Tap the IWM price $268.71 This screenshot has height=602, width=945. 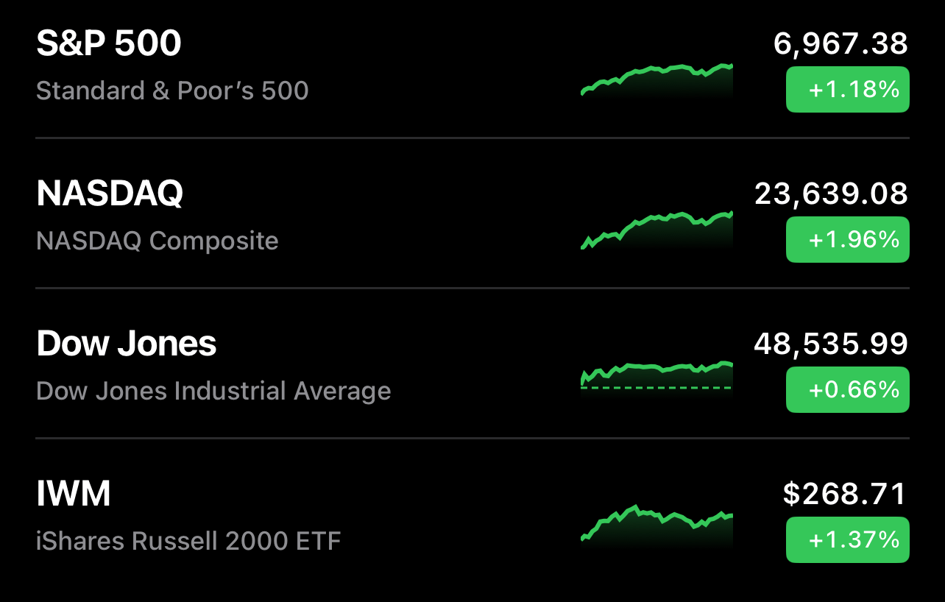[844, 495]
